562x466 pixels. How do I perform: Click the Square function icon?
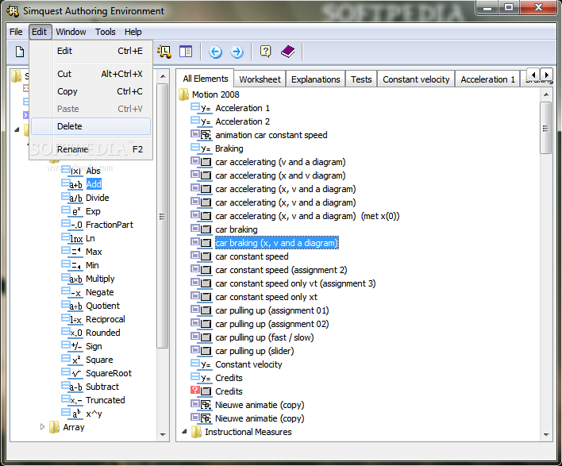[71, 360]
